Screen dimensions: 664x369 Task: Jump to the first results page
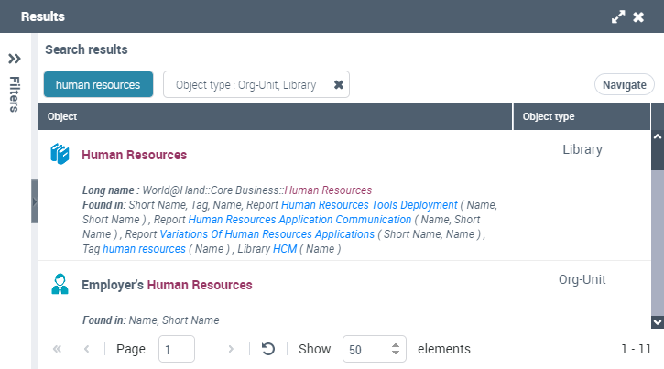[x=58, y=349]
